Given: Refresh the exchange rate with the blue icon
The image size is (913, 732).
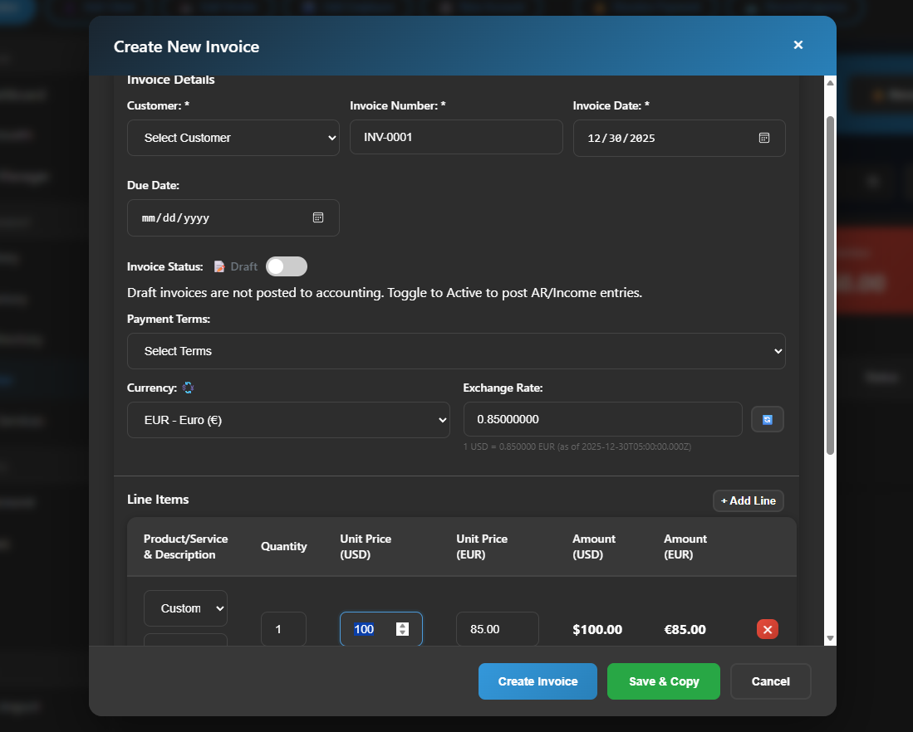Looking at the screenshot, I should [x=767, y=419].
